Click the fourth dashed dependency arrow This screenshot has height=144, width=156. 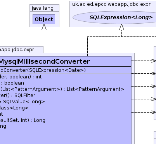click(x=144, y=99)
